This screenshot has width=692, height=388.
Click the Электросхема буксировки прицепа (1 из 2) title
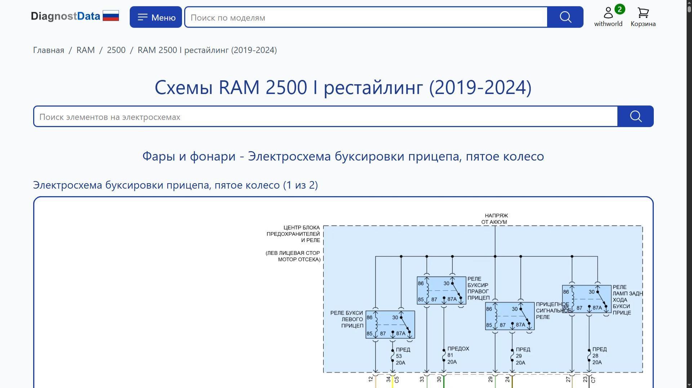tap(176, 185)
